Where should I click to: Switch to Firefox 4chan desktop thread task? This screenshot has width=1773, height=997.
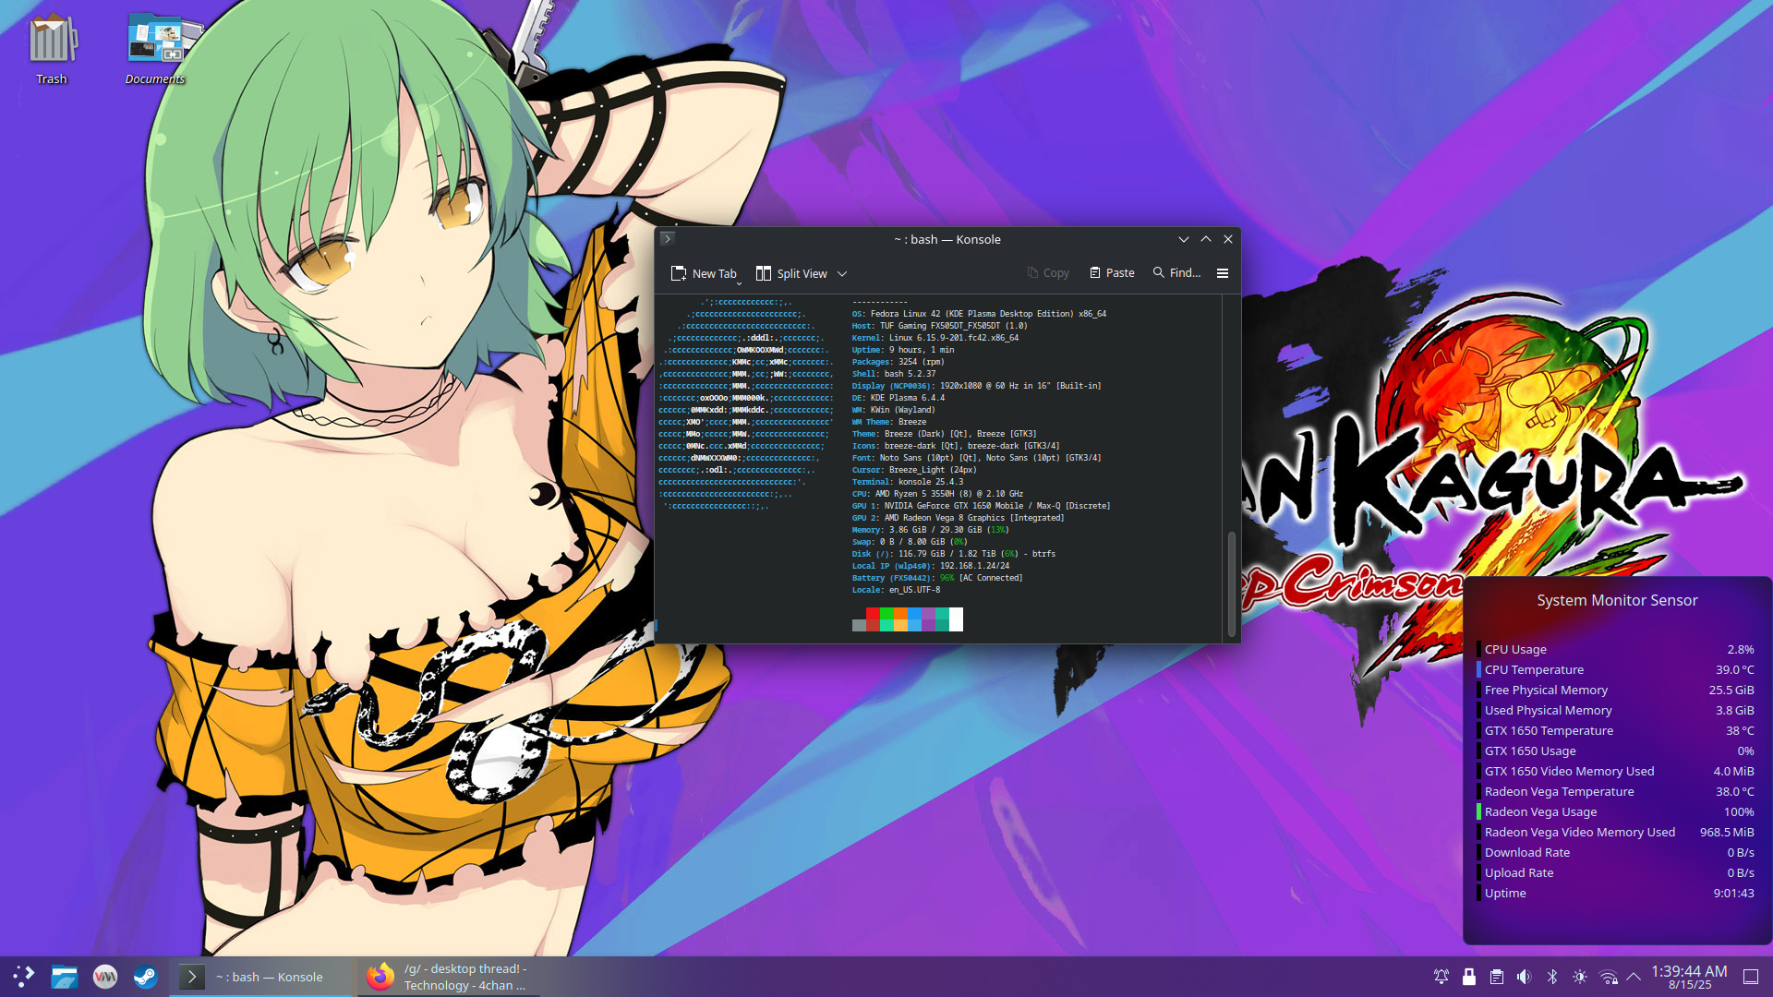450,977
